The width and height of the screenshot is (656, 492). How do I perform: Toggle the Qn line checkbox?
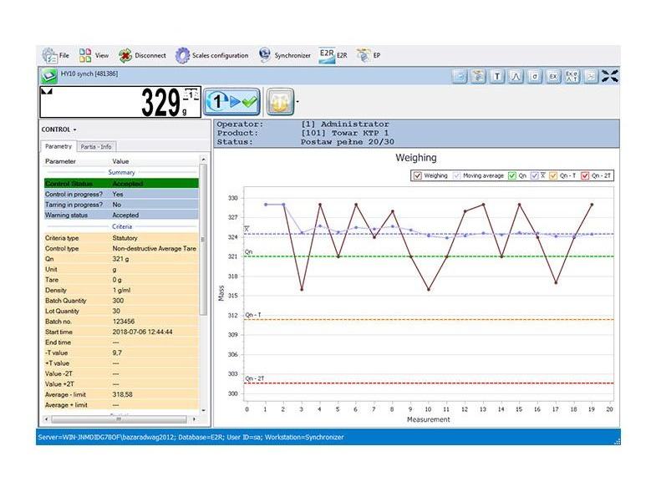(x=512, y=175)
